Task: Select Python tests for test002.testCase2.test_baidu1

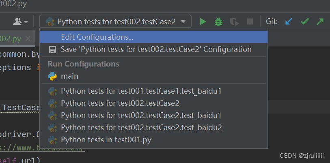Action: pos(141,116)
